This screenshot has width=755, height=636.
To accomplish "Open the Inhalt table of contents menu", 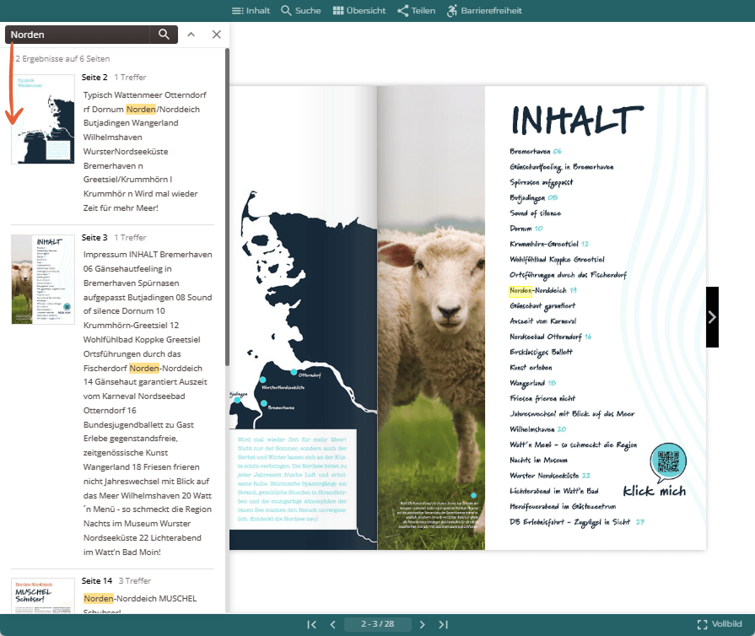I will point(251,11).
